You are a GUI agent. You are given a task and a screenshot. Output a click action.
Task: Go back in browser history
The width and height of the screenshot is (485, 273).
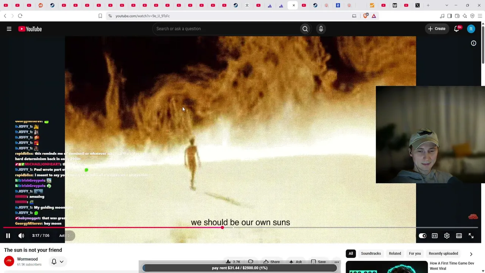coord(5,16)
